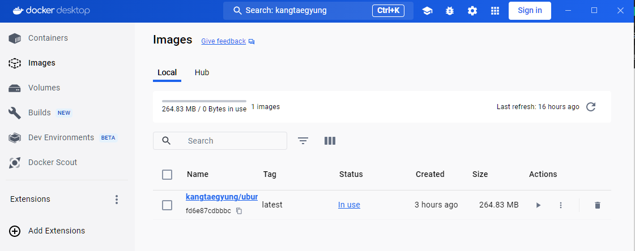Image resolution: width=635 pixels, height=251 pixels.
Task: Click the Add Extensions plus icon
Action: tap(15, 231)
